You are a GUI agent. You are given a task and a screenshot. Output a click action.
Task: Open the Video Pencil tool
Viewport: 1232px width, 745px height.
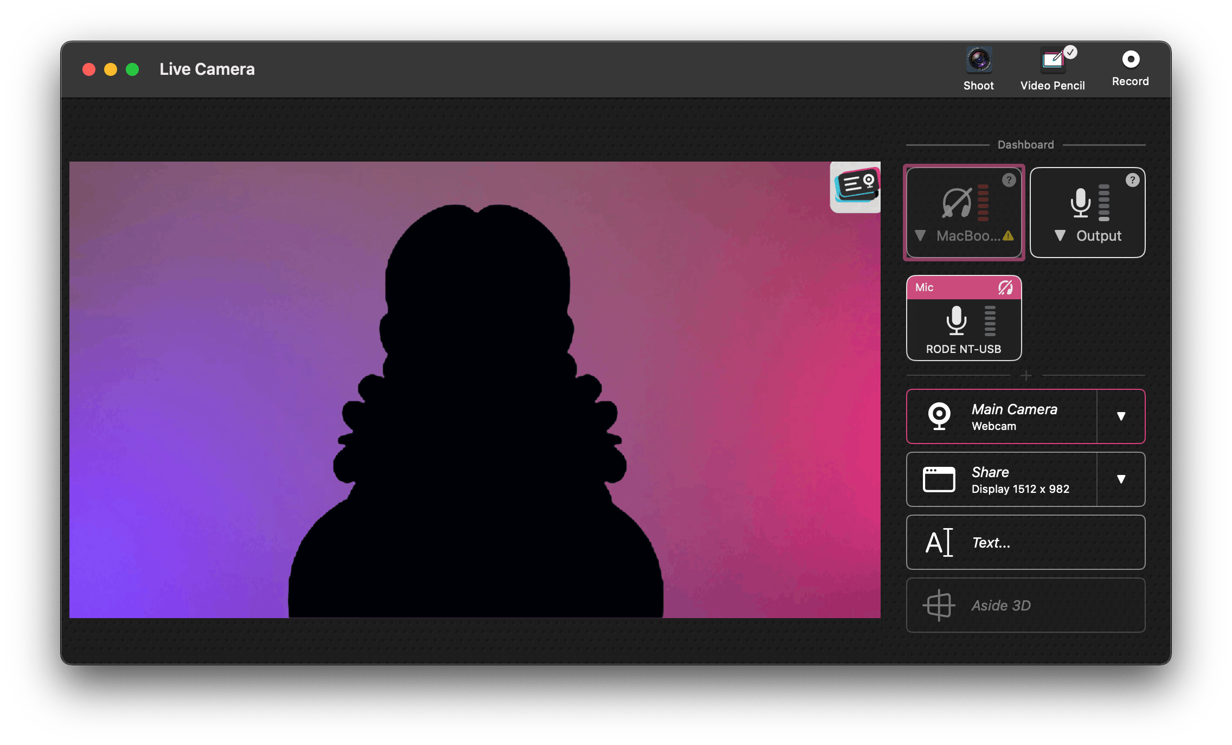1053,60
